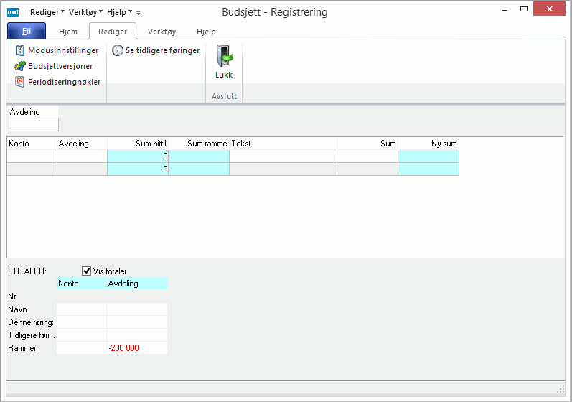Open the Hjelp ribbon tab
572x402 pixels.
point(206,32)
